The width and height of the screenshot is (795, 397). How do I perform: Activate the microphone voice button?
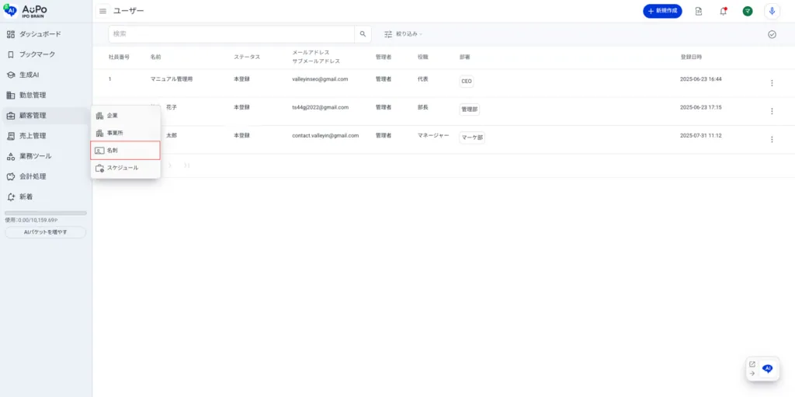pos(772,11)
